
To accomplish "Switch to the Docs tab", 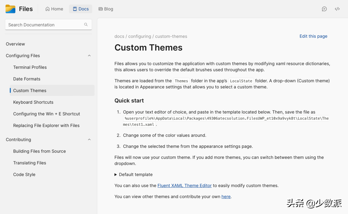I will [x=80, y=9].
